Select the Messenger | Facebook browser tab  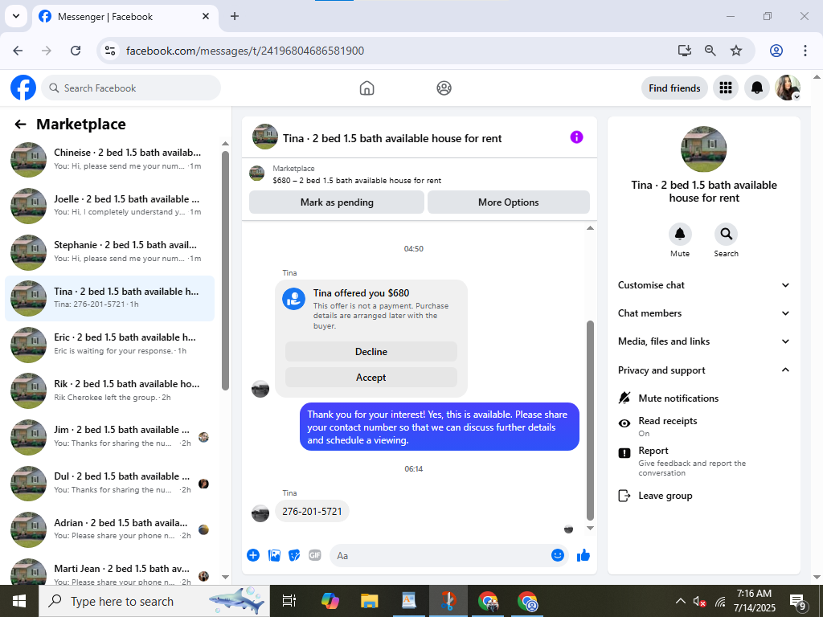(x=125, y=17)
